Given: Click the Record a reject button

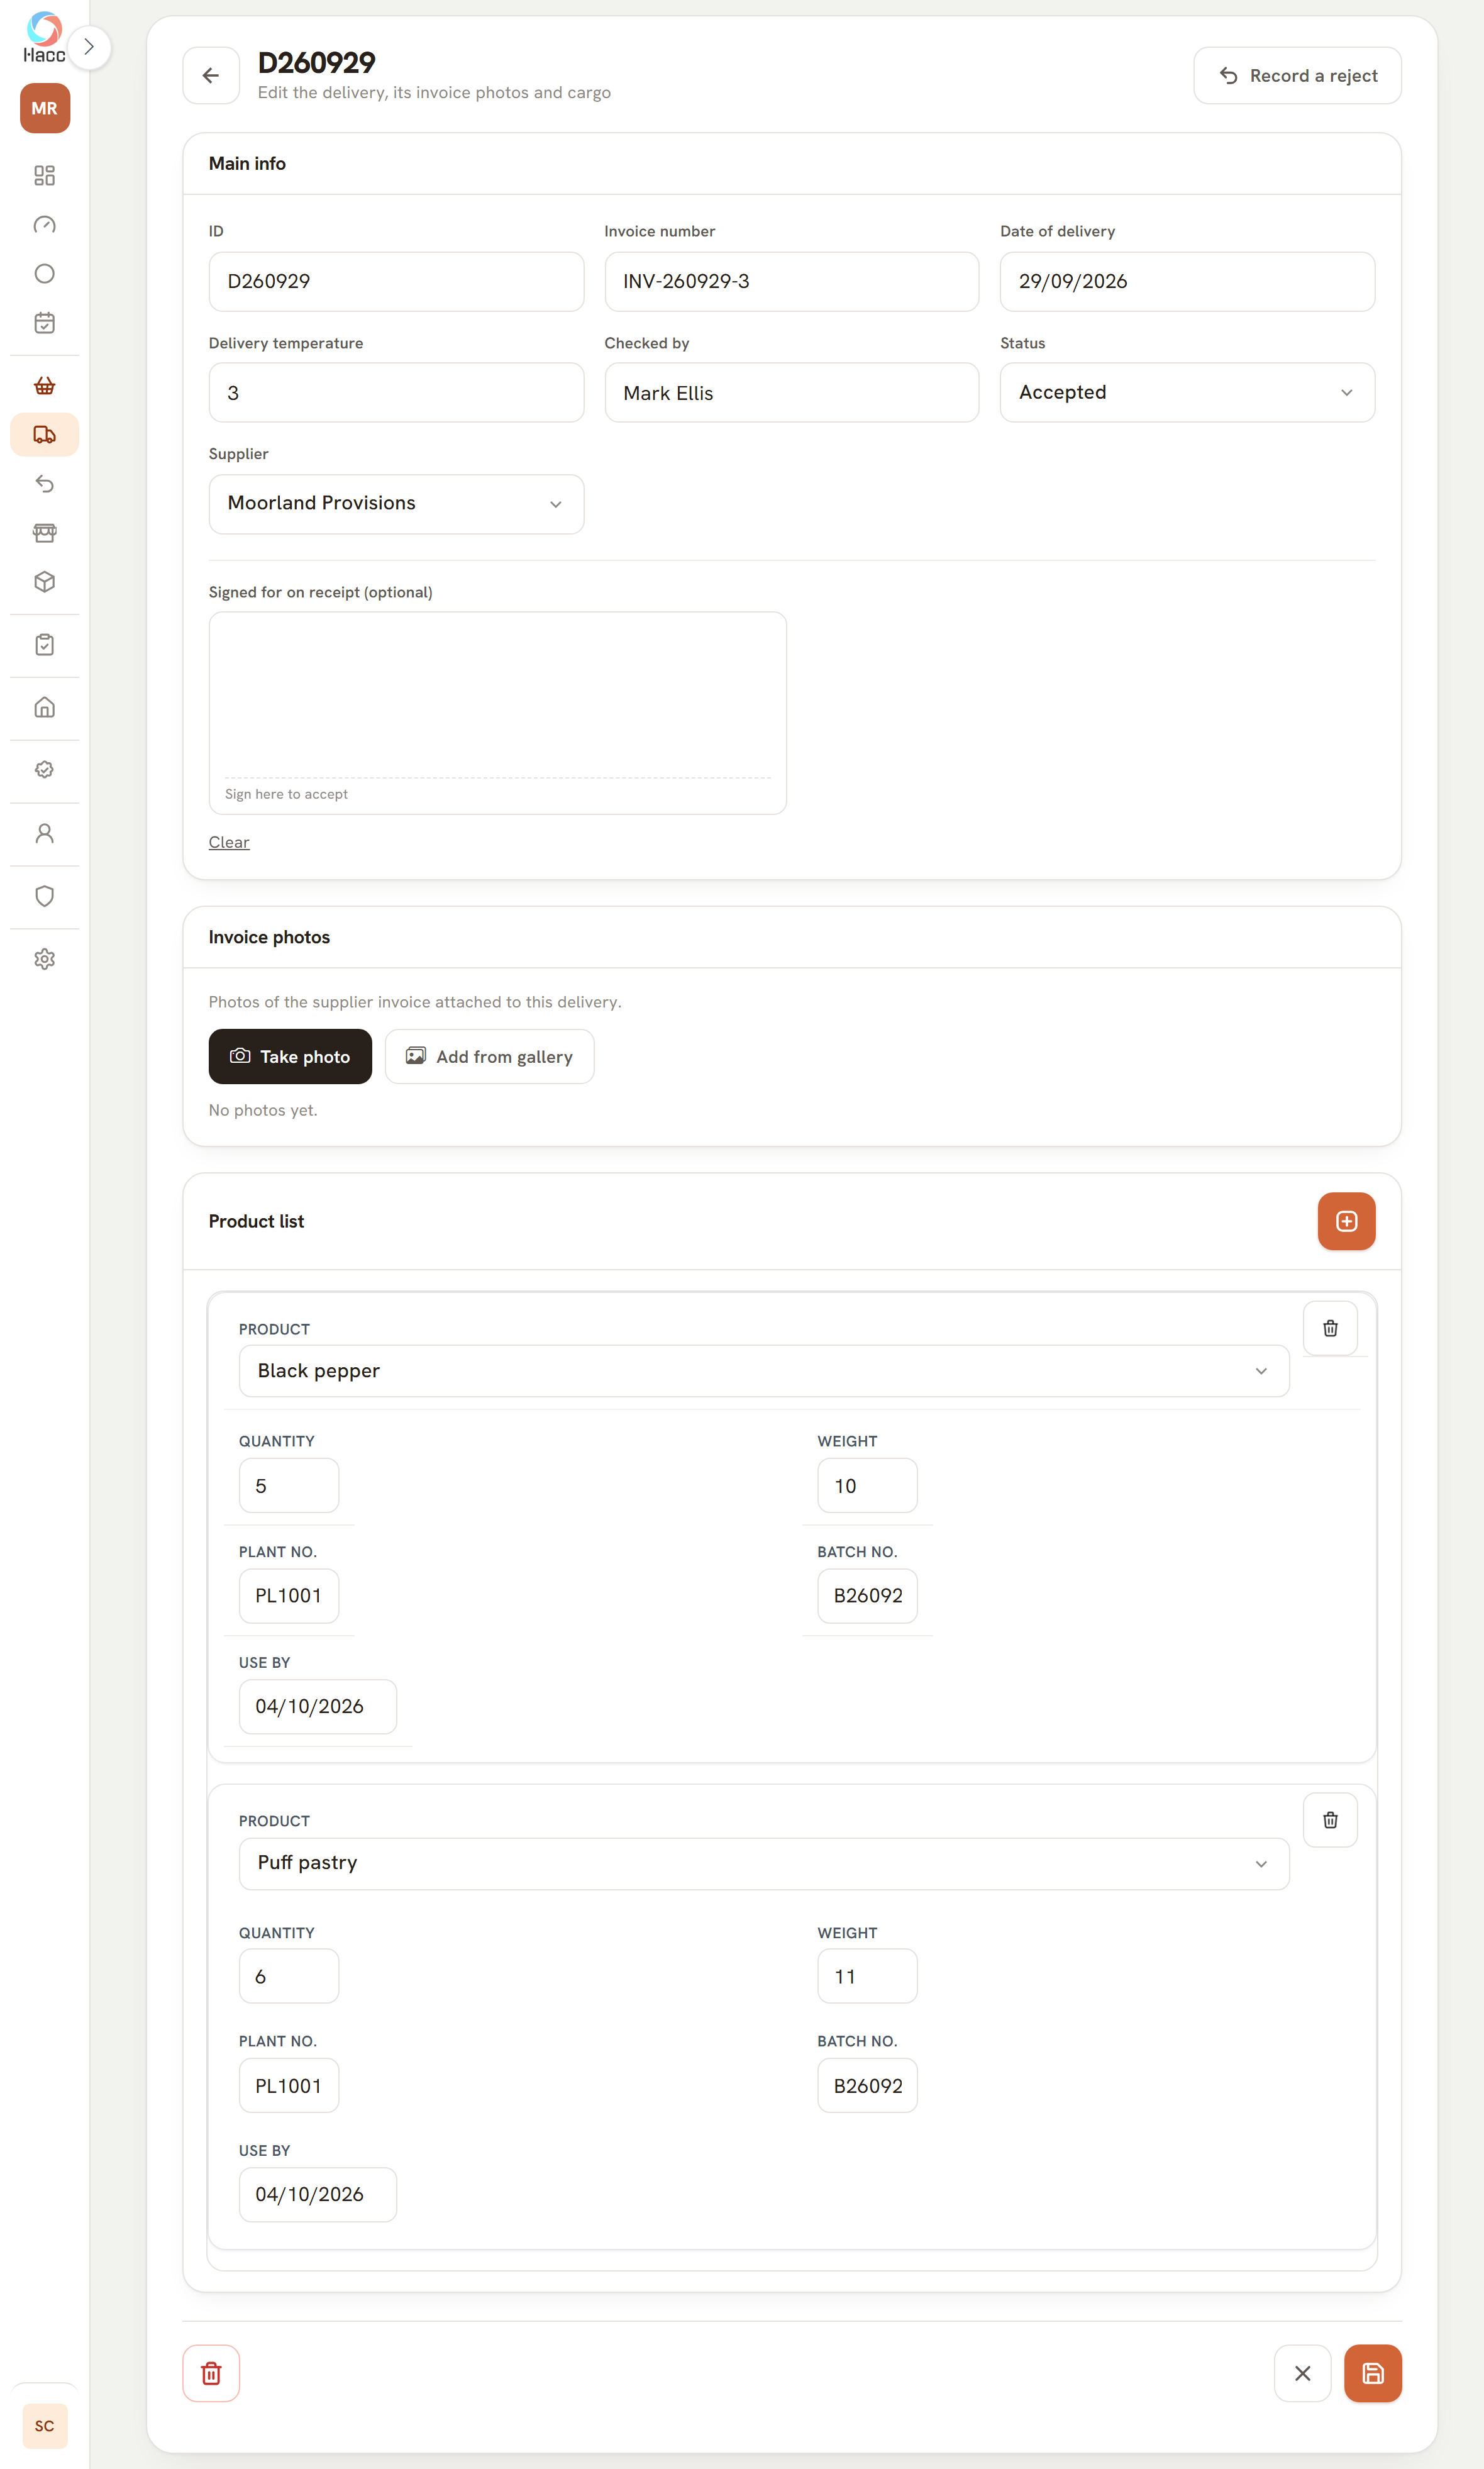Looking at the screenshot, I should 1297,75.
